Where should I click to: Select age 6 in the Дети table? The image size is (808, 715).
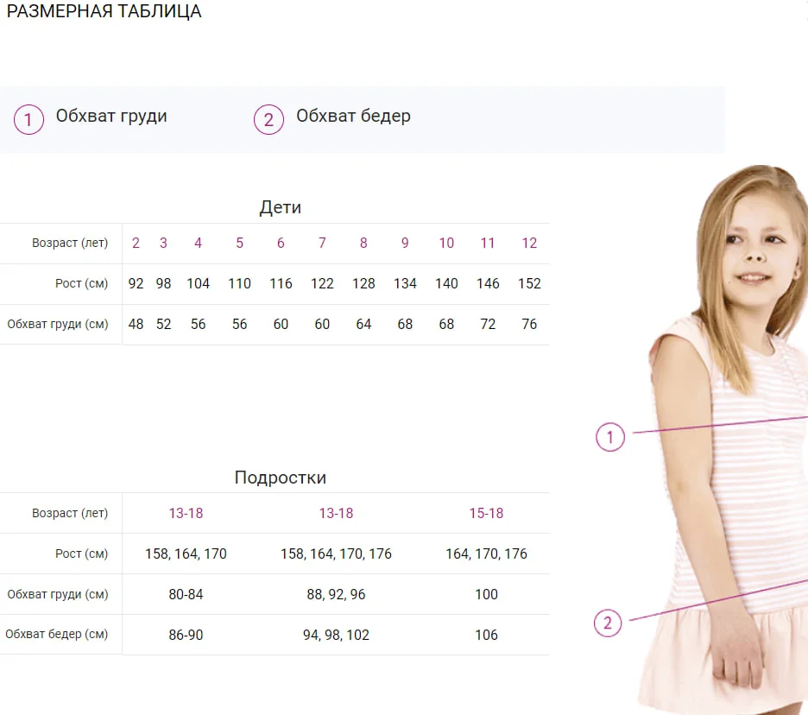(x=281, y=243)
